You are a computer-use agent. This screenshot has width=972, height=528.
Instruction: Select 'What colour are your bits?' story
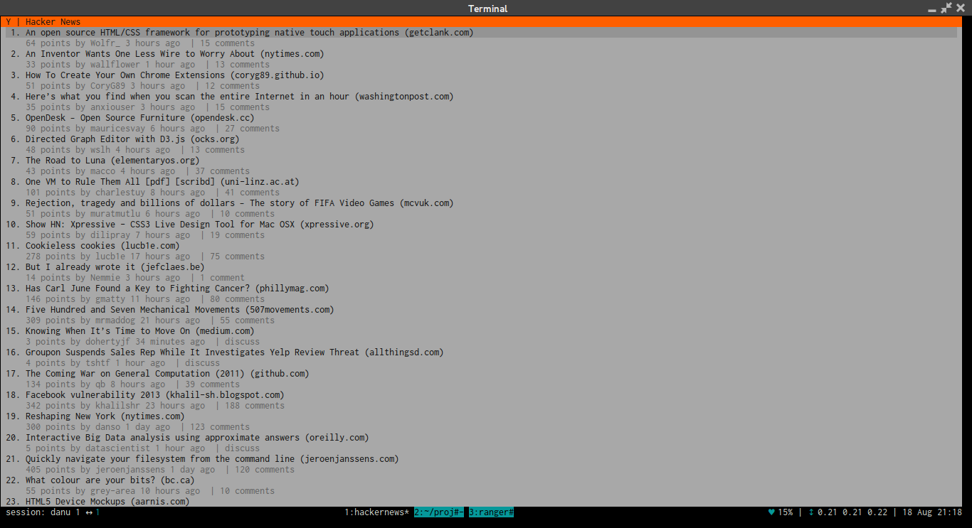[110, 480]
